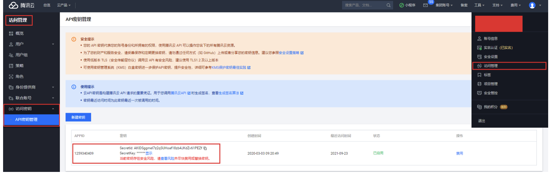Click the 联合账号 icon in sidebar

(x=11, y=98)
